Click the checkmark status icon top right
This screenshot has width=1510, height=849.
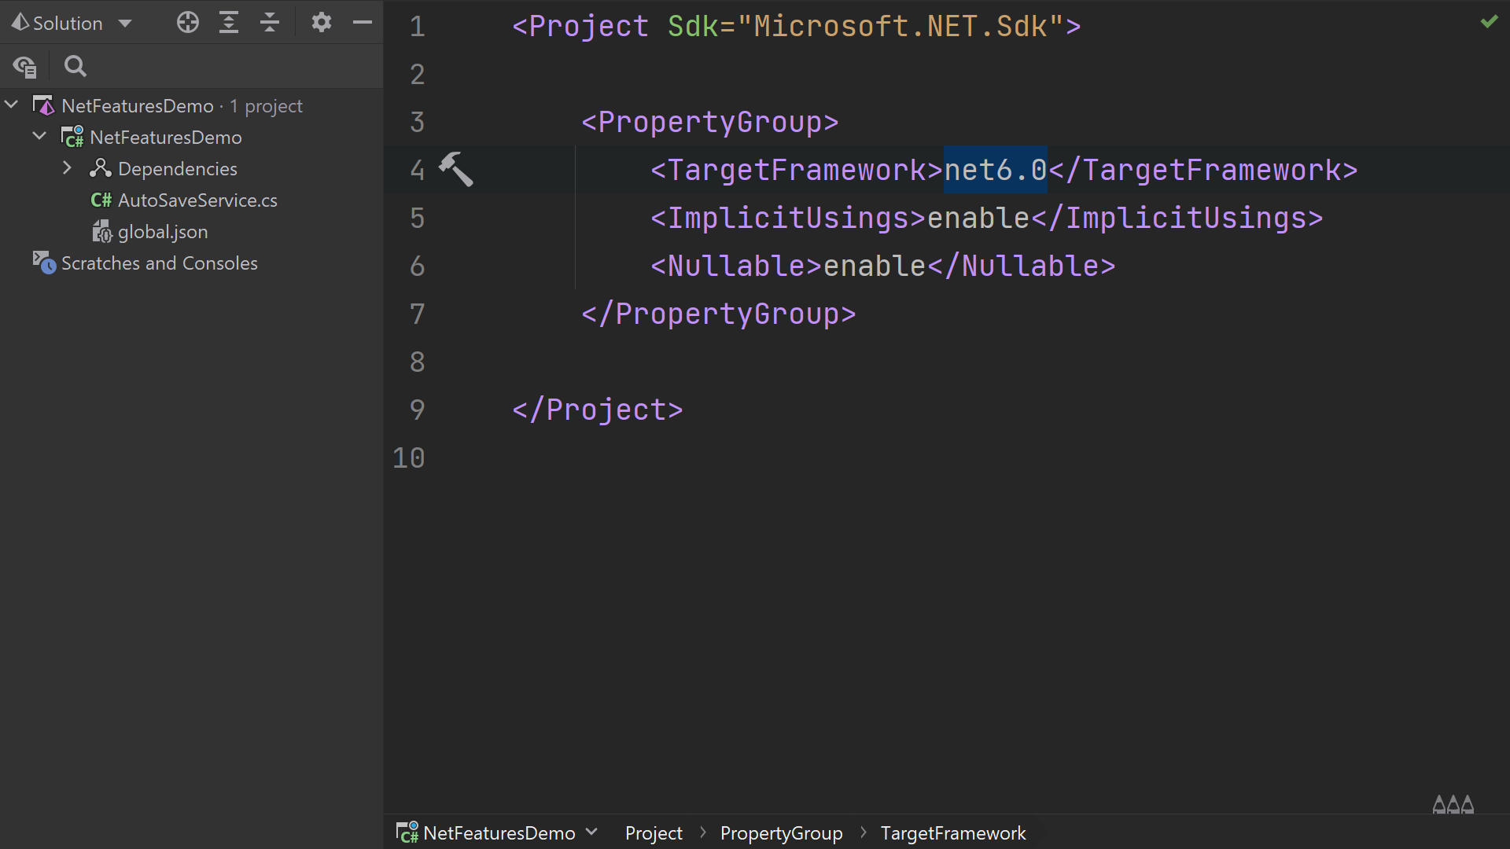(x=1490, y=20)
